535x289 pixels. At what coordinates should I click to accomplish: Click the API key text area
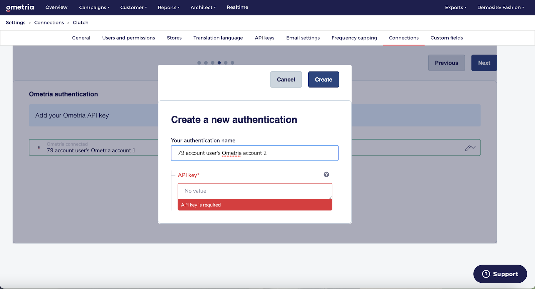tap(255, 191)
